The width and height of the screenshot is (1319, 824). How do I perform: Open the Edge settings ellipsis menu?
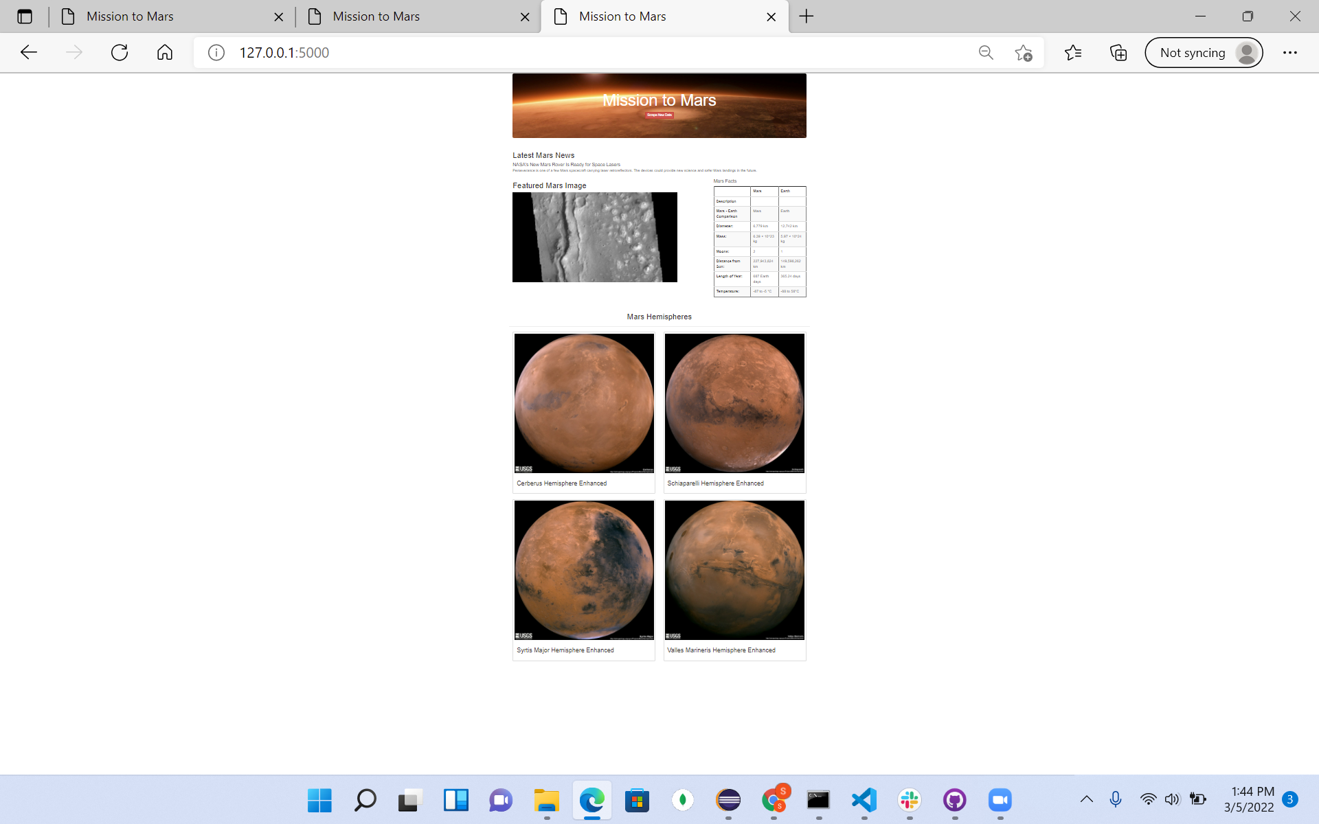1289,52
